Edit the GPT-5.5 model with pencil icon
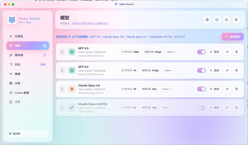This screenshot has height=145, width=248. 227,52
